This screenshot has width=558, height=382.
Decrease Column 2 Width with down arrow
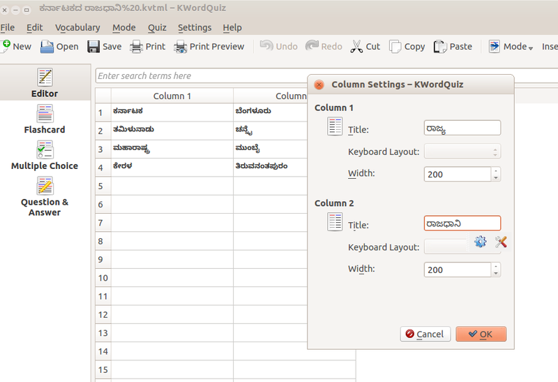click(496, 273)
